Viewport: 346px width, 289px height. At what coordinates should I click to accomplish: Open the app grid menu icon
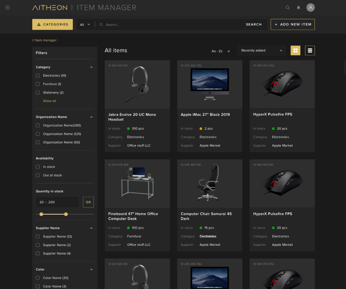tap(8, 8)
